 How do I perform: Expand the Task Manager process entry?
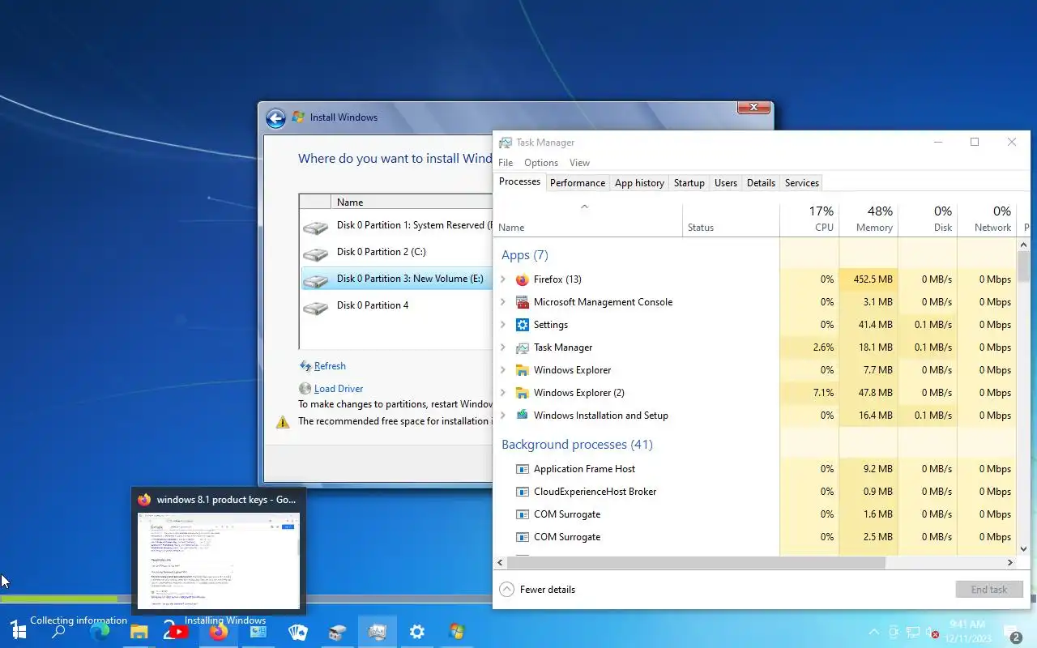pos(503,347)
